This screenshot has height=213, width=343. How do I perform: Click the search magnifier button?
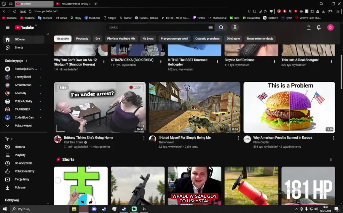(x=221, y=27)
